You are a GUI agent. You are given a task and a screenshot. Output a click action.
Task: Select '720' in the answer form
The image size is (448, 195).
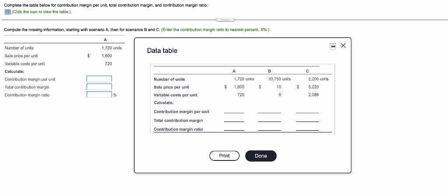[x=108, y=64]
